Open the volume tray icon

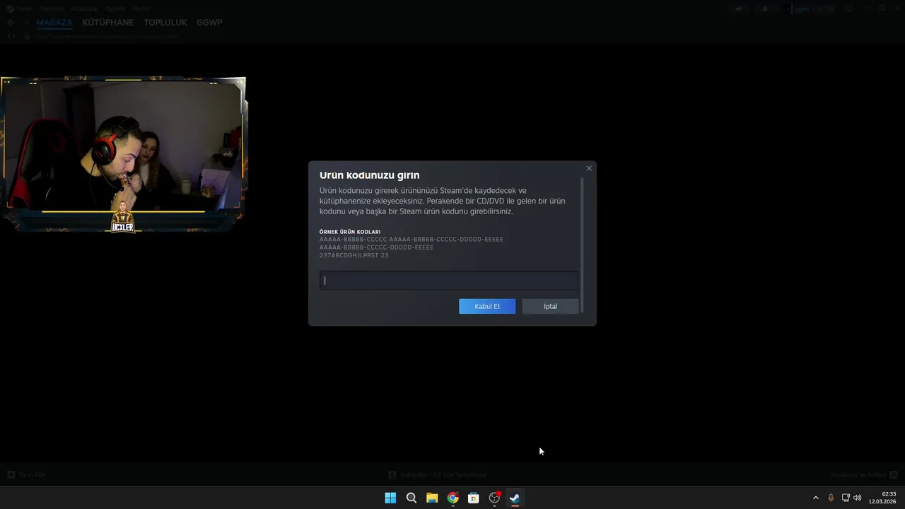point(858,498)
